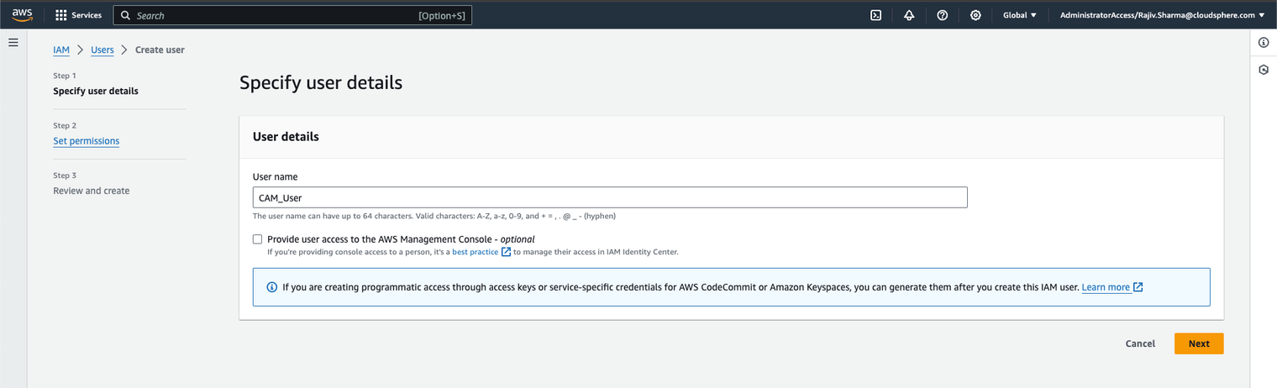This screenshot has width=1277, height=388.
Task: Open the info panel icon on right edge
Action: click(1264, 42)
